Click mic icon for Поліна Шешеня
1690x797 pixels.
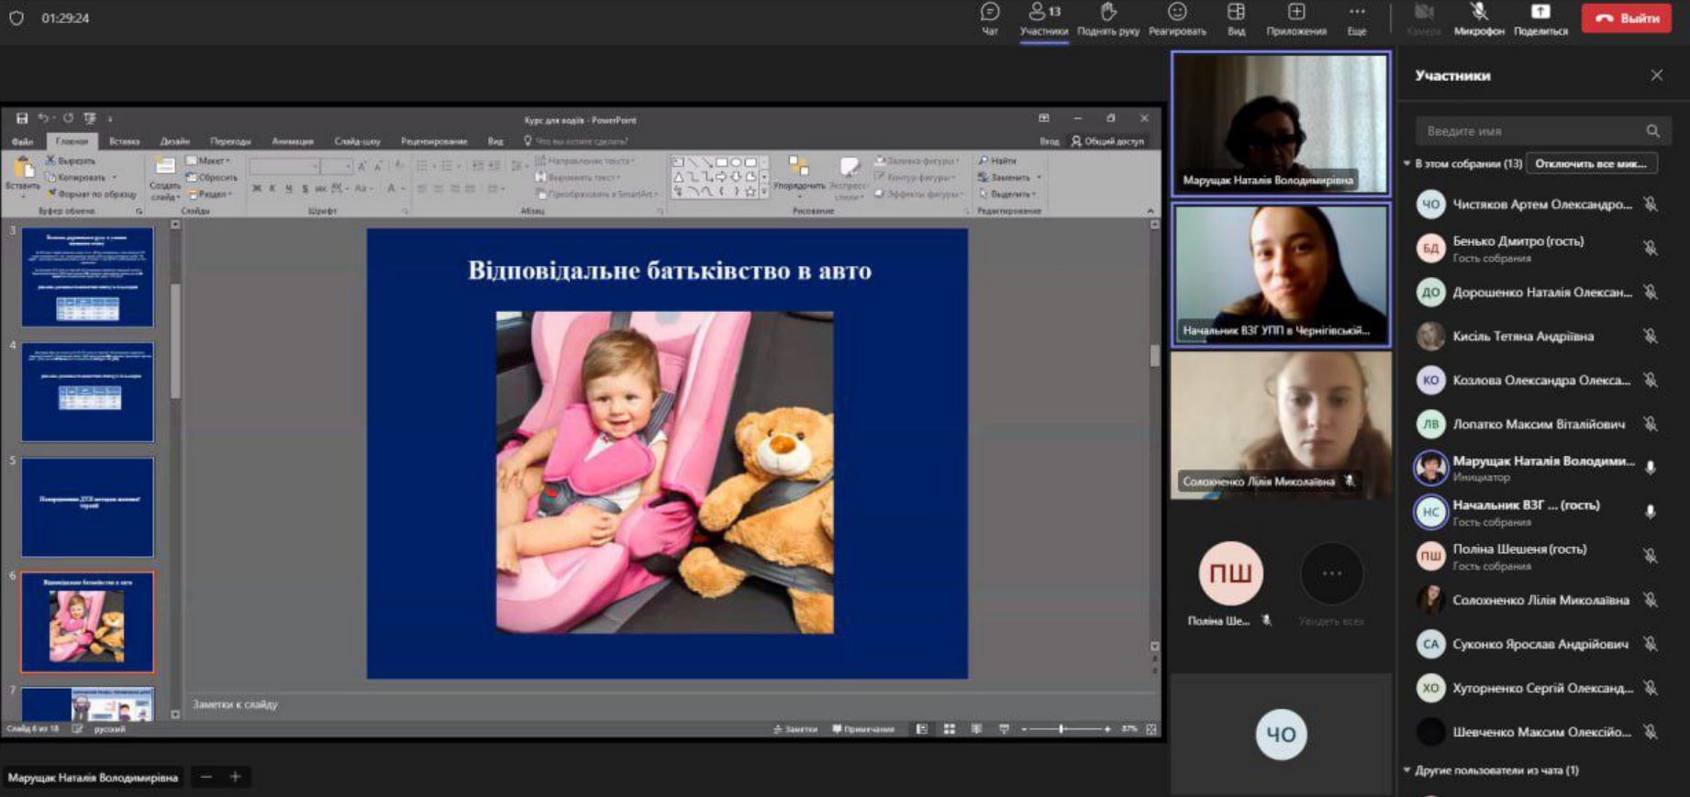1650,556
